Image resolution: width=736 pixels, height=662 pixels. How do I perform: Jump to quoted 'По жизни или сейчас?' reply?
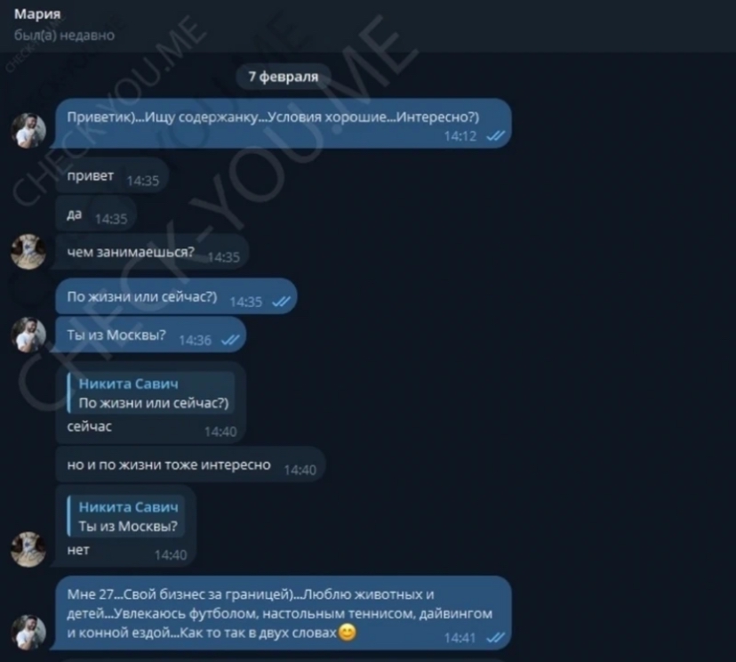pyautogui.click(x=151, y=393)
